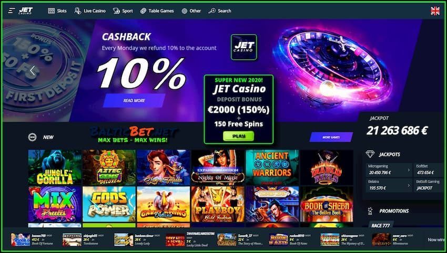Click the green Play button

pos(239,136)
